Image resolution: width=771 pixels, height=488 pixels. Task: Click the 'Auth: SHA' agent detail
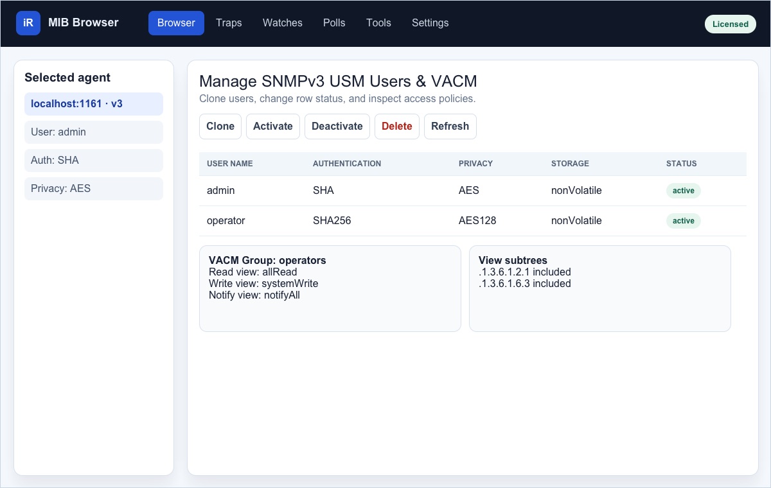tap(94, 161)
